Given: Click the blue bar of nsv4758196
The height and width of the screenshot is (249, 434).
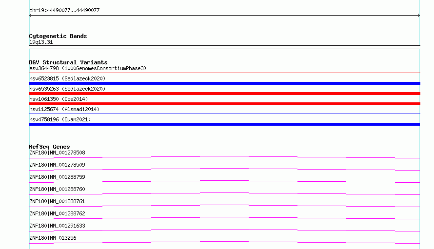Looking at the screenshot, I should pyautogui.click(x=224, y=124).
